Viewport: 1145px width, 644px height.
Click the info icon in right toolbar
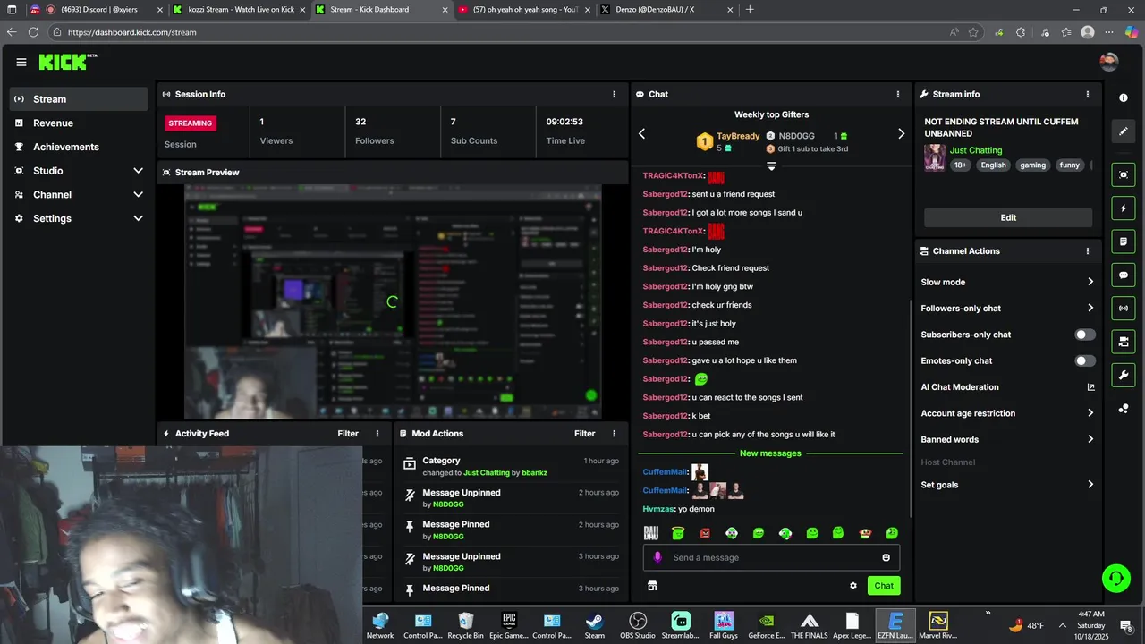tap(1124, 97)
